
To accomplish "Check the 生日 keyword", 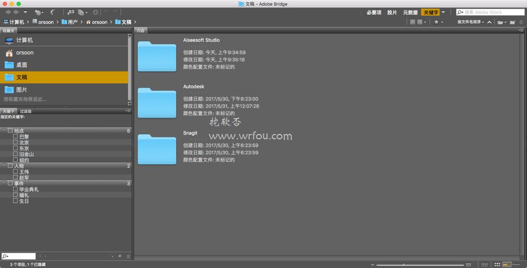I will pos(15,201).
